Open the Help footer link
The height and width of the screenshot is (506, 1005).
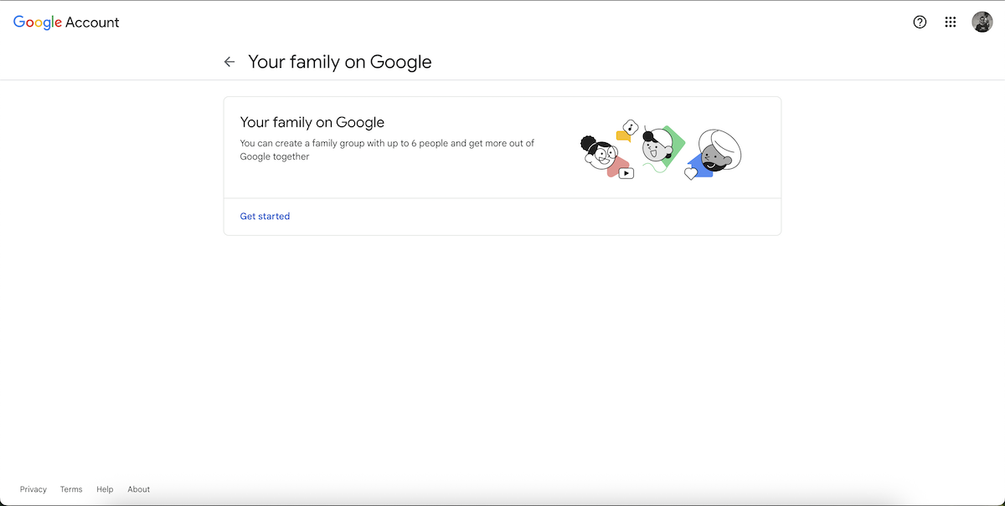click(x=105, y=489)
